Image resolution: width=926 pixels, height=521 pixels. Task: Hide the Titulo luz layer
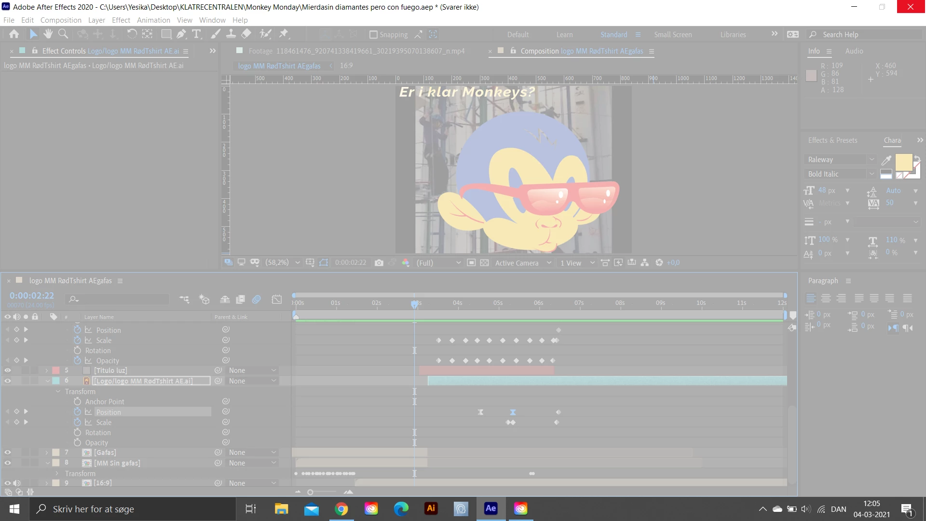tap(8, 370)
